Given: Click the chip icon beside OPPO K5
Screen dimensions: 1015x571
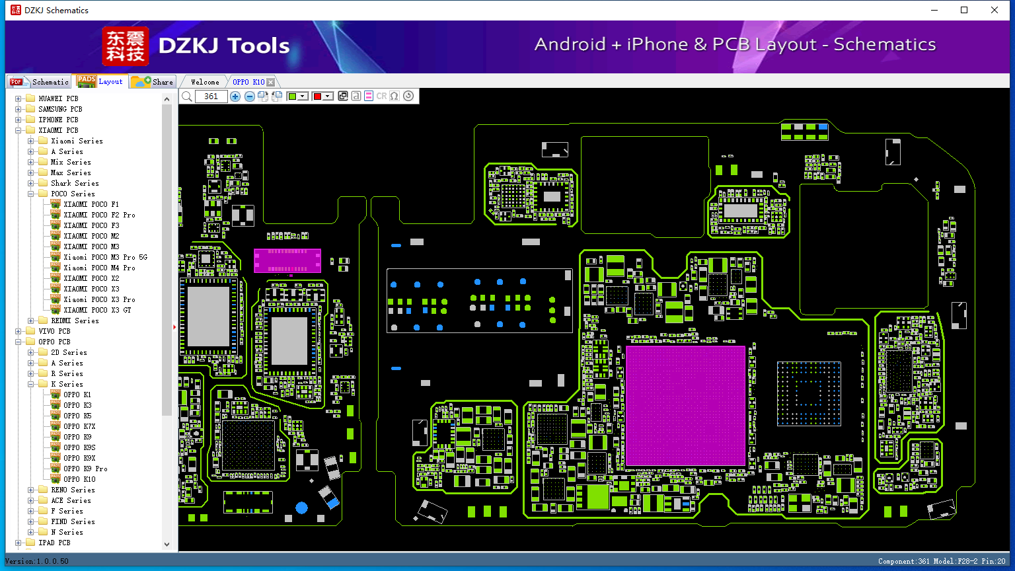Looking at the screenshot, I should pos(56,416).
